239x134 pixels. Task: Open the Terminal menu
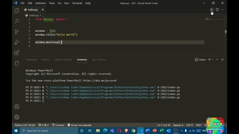point(77,3)
